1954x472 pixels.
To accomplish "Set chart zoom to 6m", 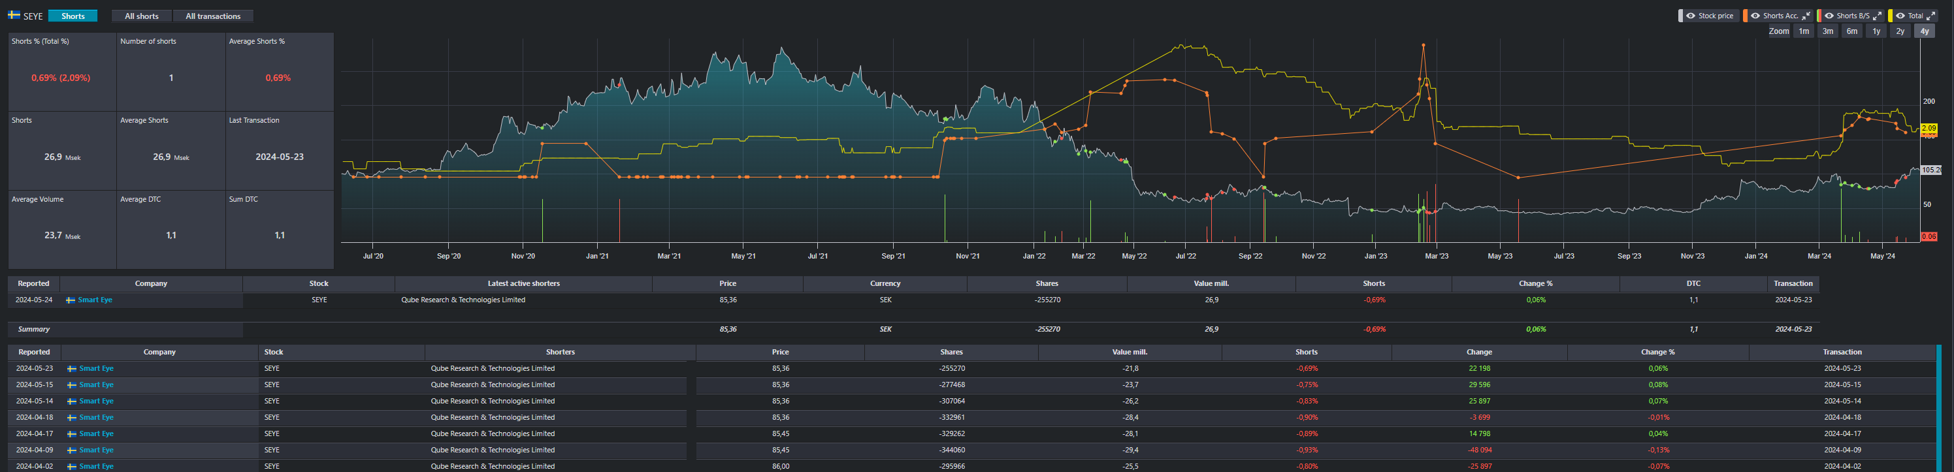I will point(1851,31).
